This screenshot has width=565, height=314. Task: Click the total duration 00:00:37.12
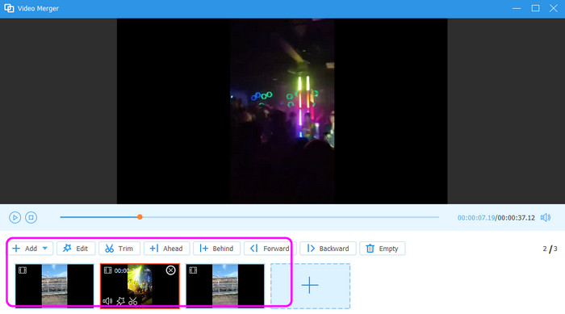517,218
